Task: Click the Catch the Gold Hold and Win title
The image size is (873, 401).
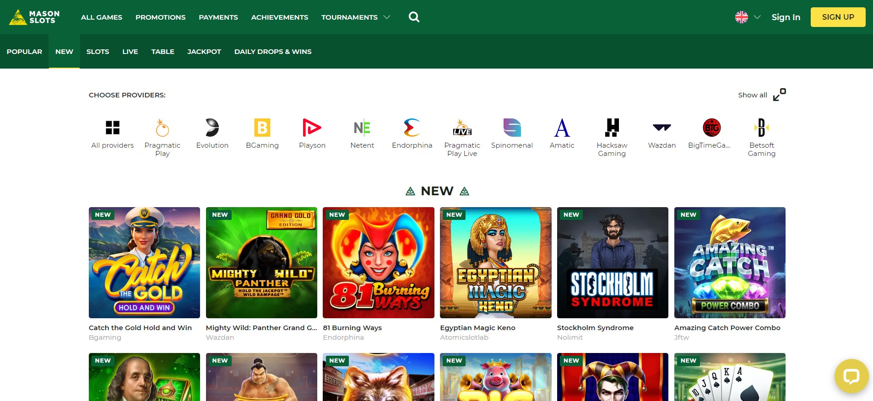Action: pyautogui.click(x=140, y=327)
